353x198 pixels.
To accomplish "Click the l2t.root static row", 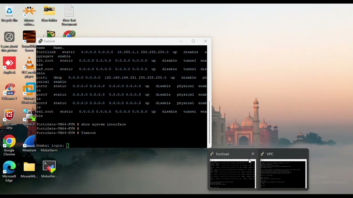I will pos(122,62).
